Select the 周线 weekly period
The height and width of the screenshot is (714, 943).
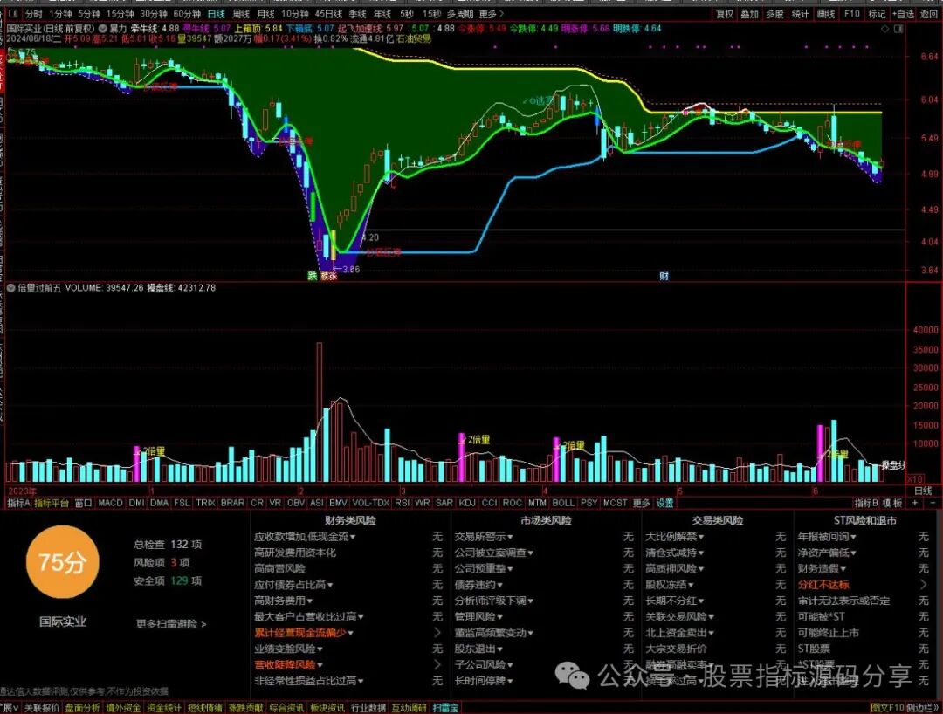pyautogui.click(x=241, y=13)
